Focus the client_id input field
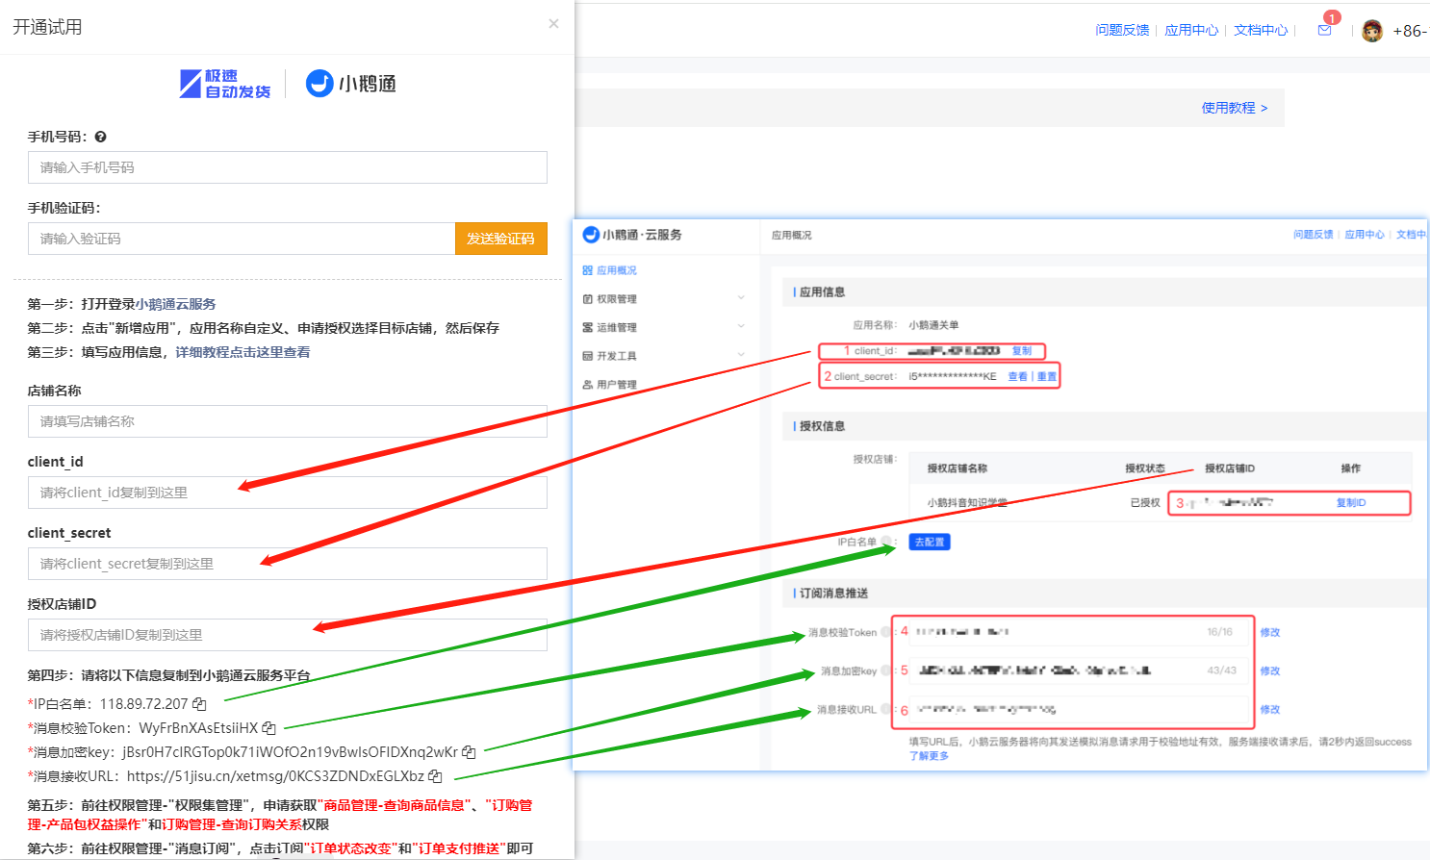The height and width of the screenshot is (860, 1430). [x=287, y=493]
